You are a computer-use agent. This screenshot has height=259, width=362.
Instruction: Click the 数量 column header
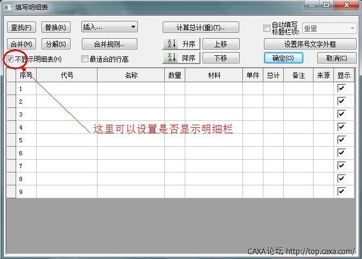175,75
